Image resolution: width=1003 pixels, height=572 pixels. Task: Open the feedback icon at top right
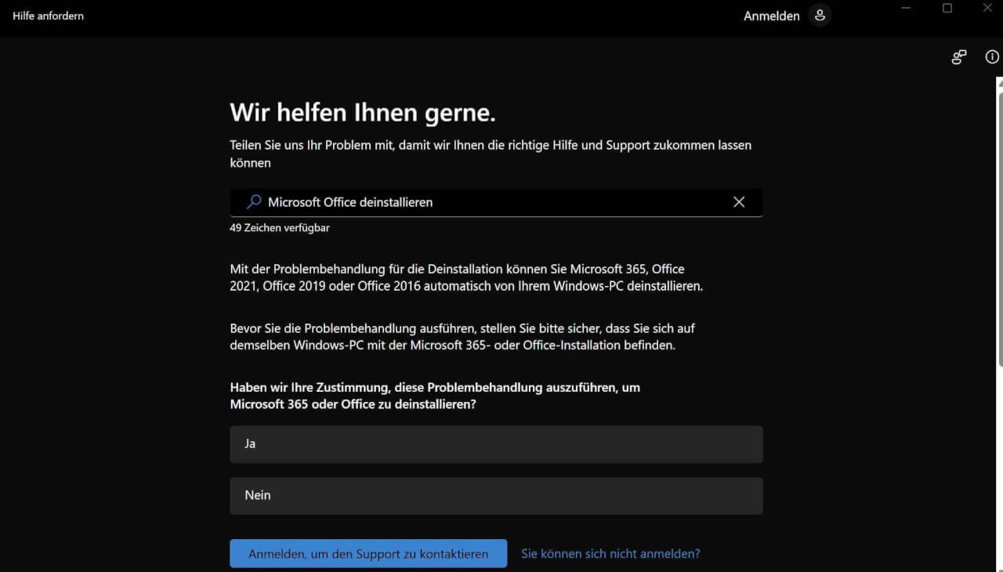click(958, 56)
